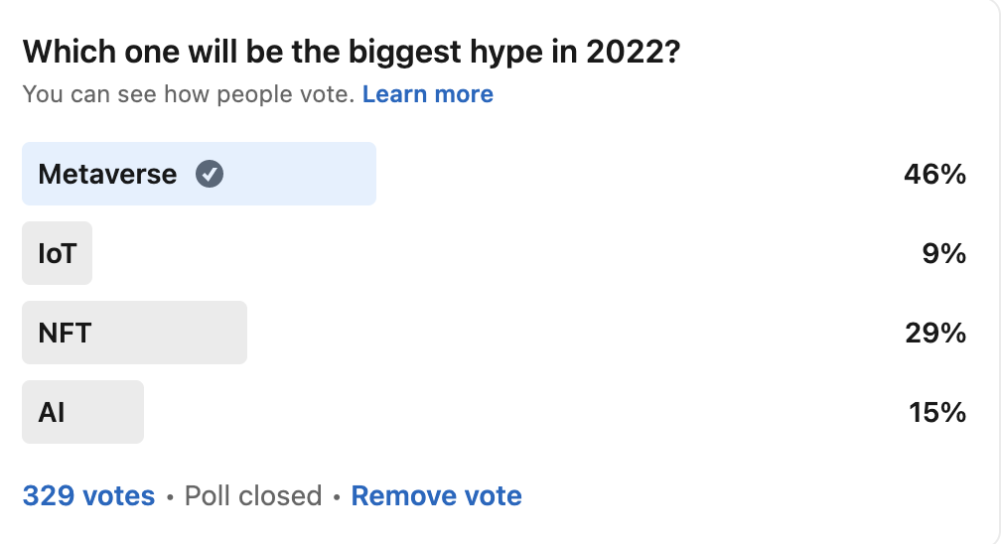The image size is (1001, 544).
Task: Click the checkmark icon beside Metaverse
Action: 210,175
